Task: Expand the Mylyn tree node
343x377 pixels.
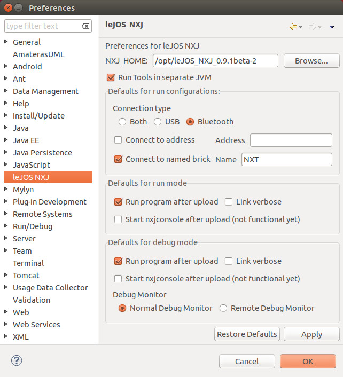Action: coord(6,189)
